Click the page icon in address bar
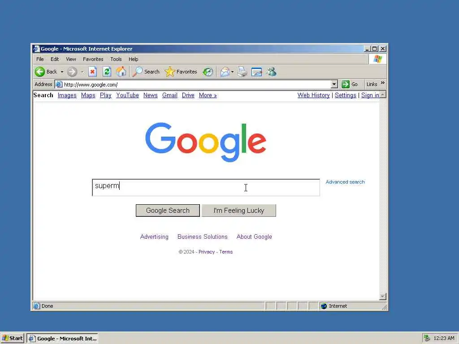Image resolution: width=459 pixels, height=344 pixels. click(x=59, y=85)
